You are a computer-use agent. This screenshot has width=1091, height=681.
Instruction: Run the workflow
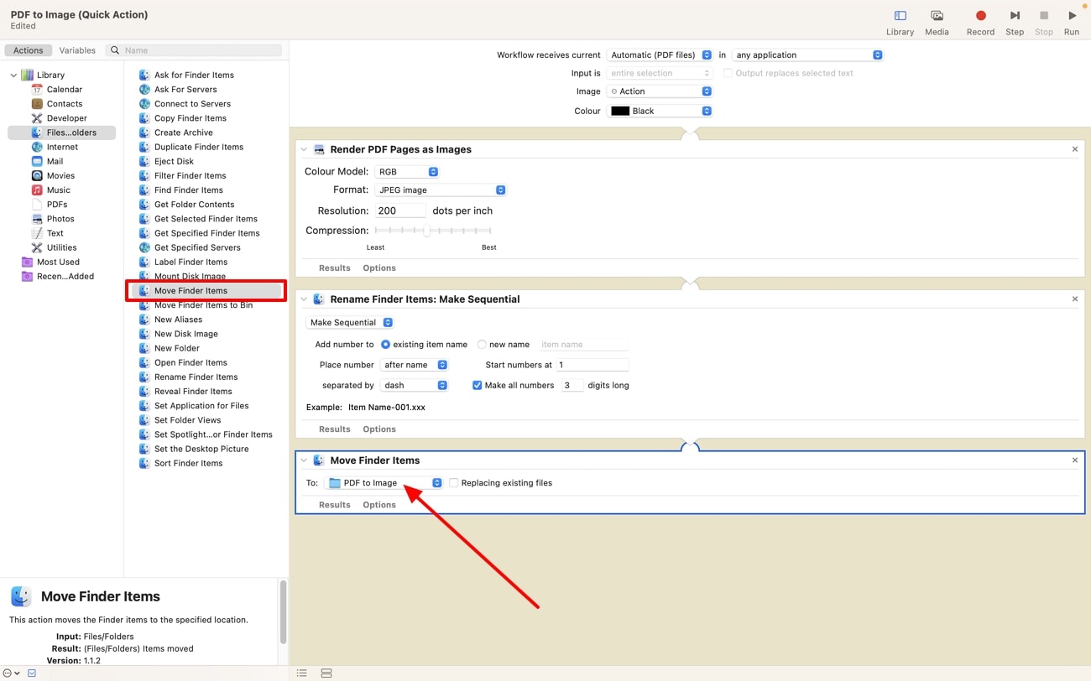pyautogui.click(x=1072, y=23)
